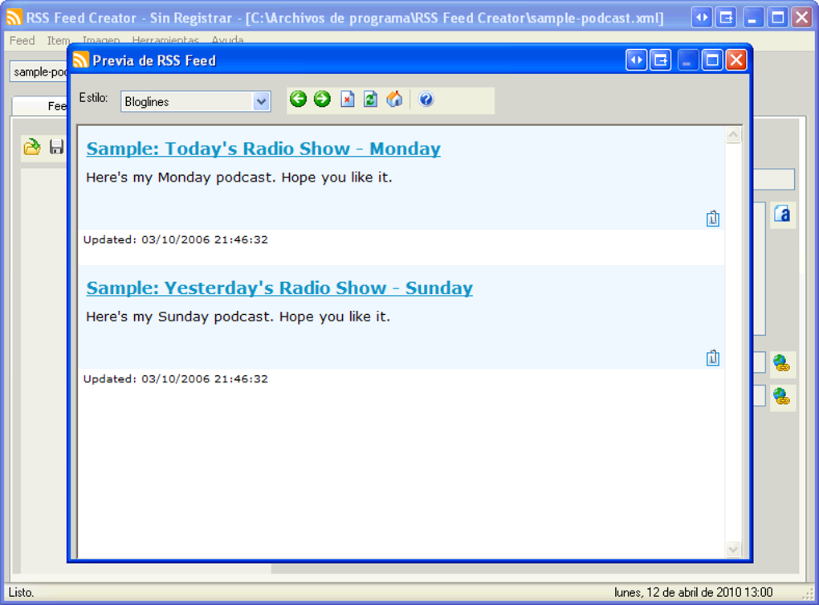Open help from the preview toolbar
The height and width of the screenshot is (605, 819).
point(426,99)
